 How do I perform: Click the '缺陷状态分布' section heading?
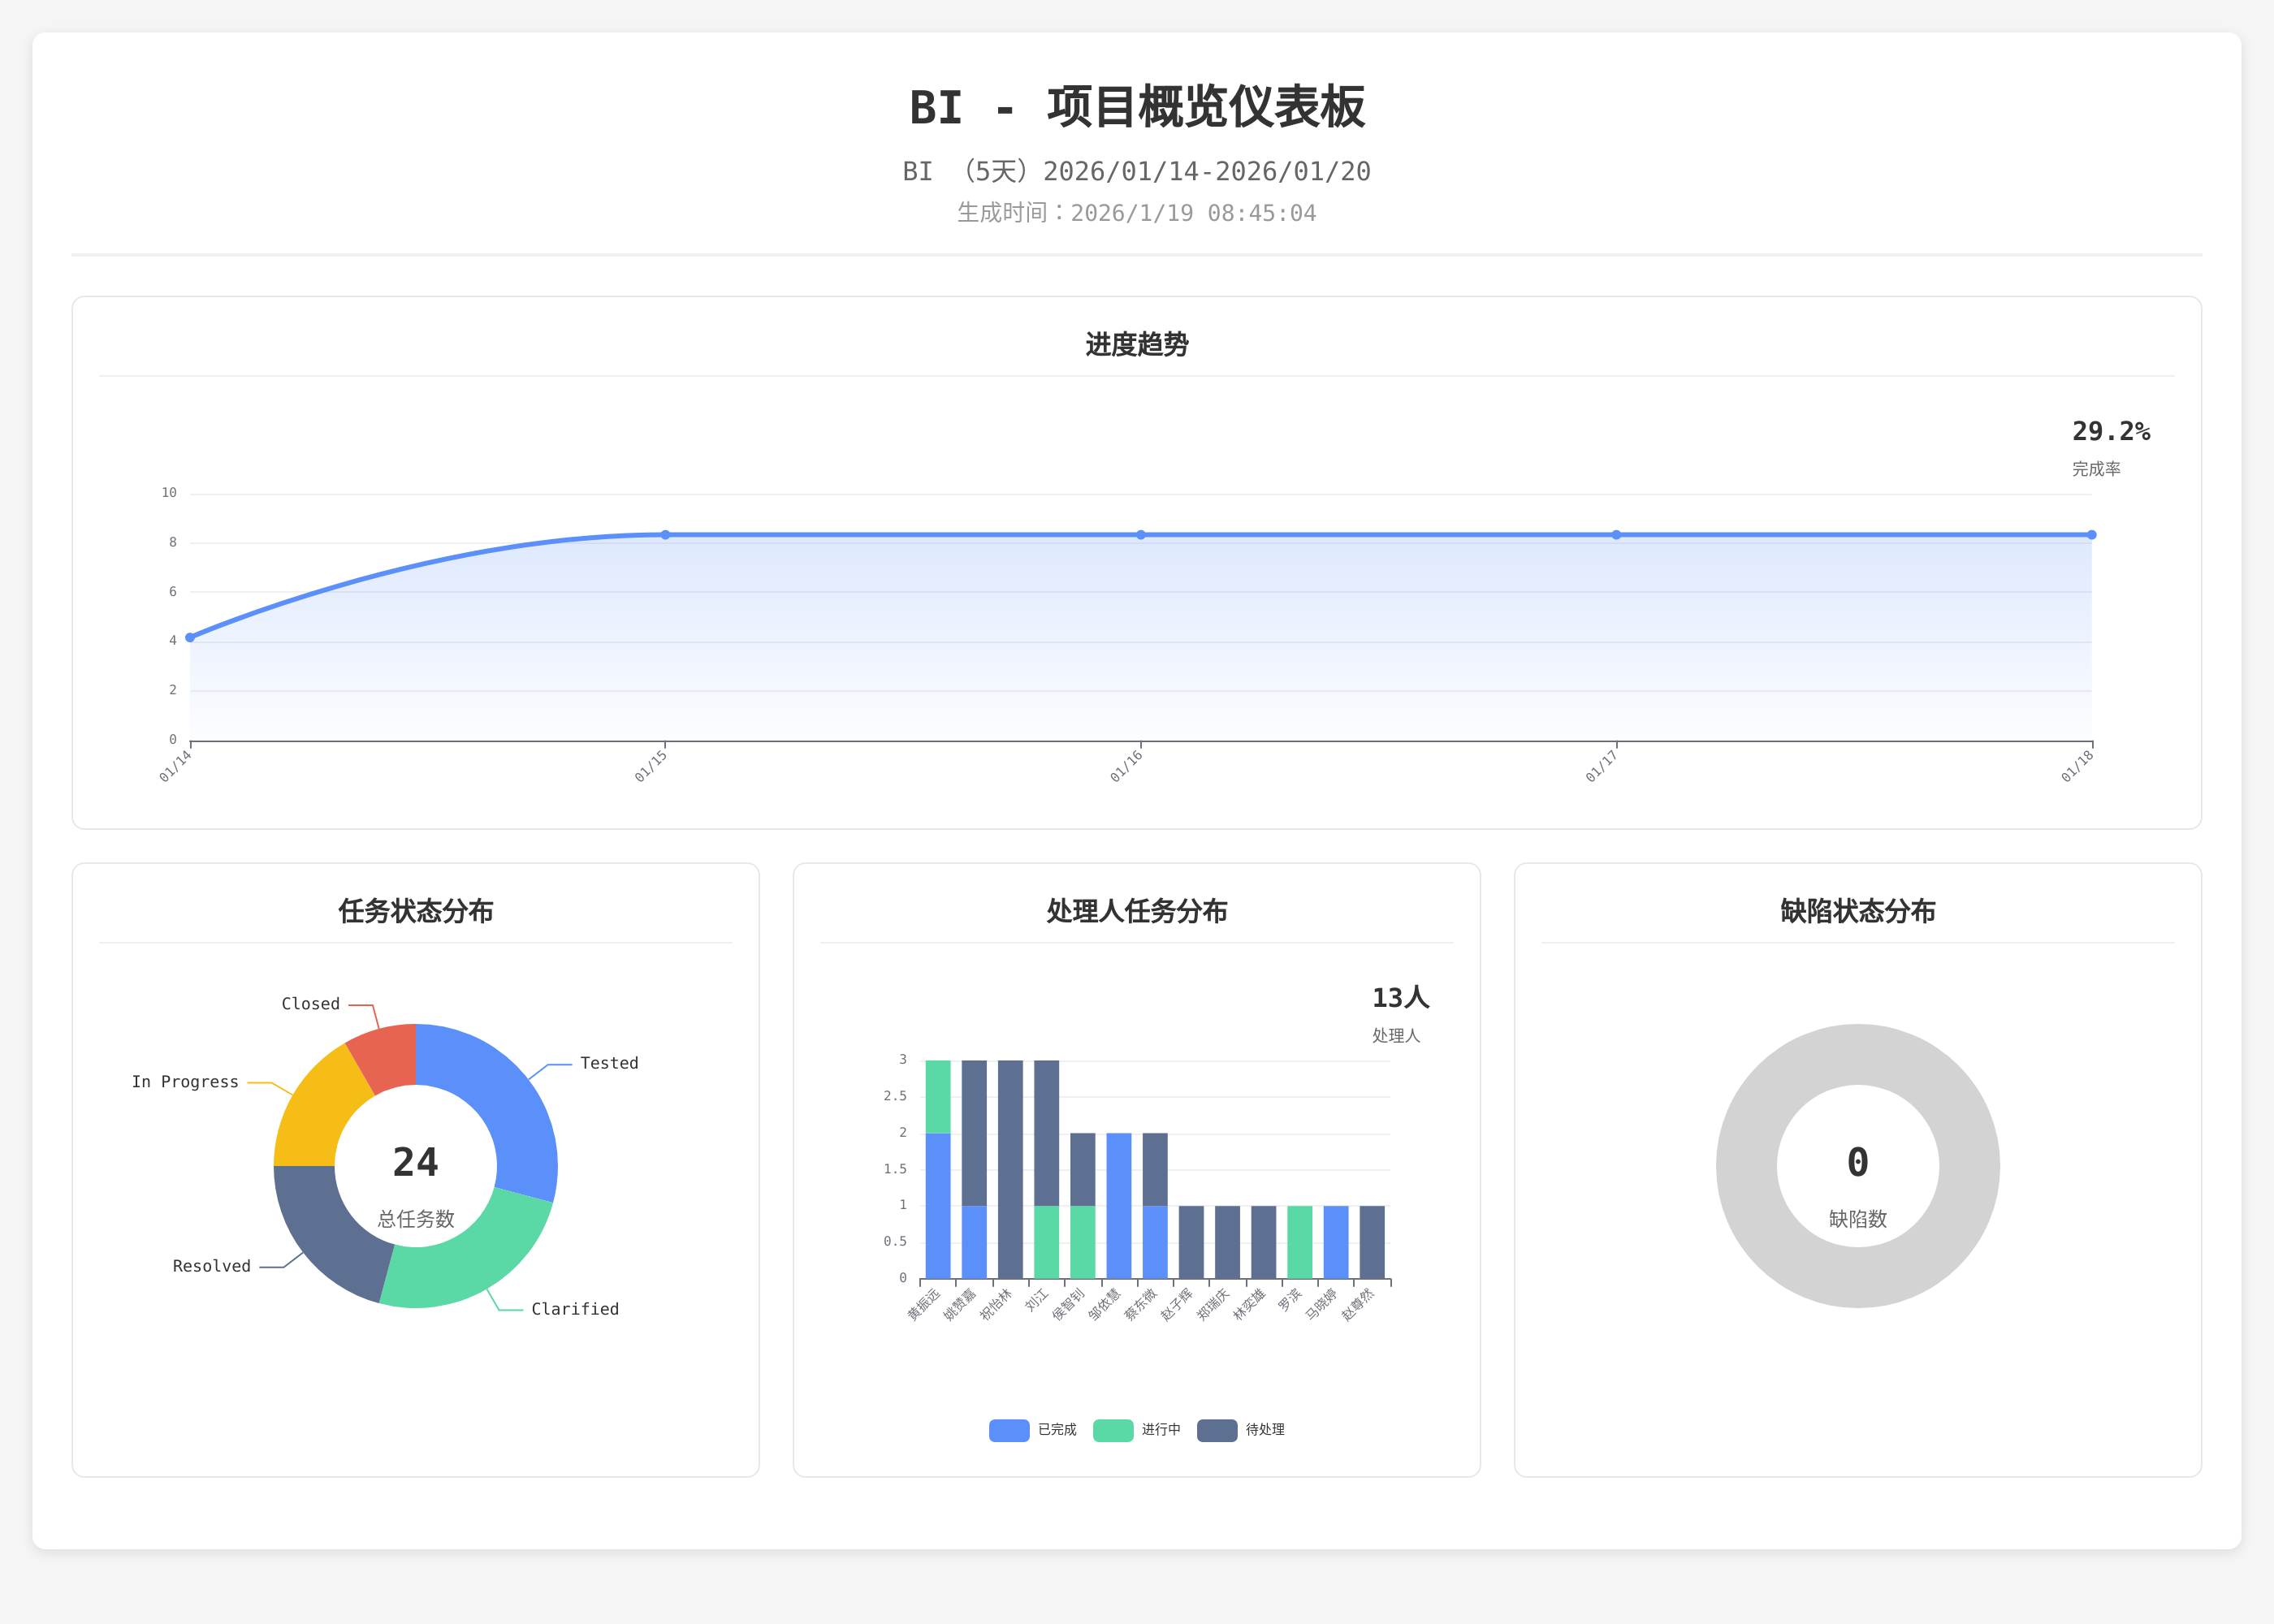(1858, 911)
